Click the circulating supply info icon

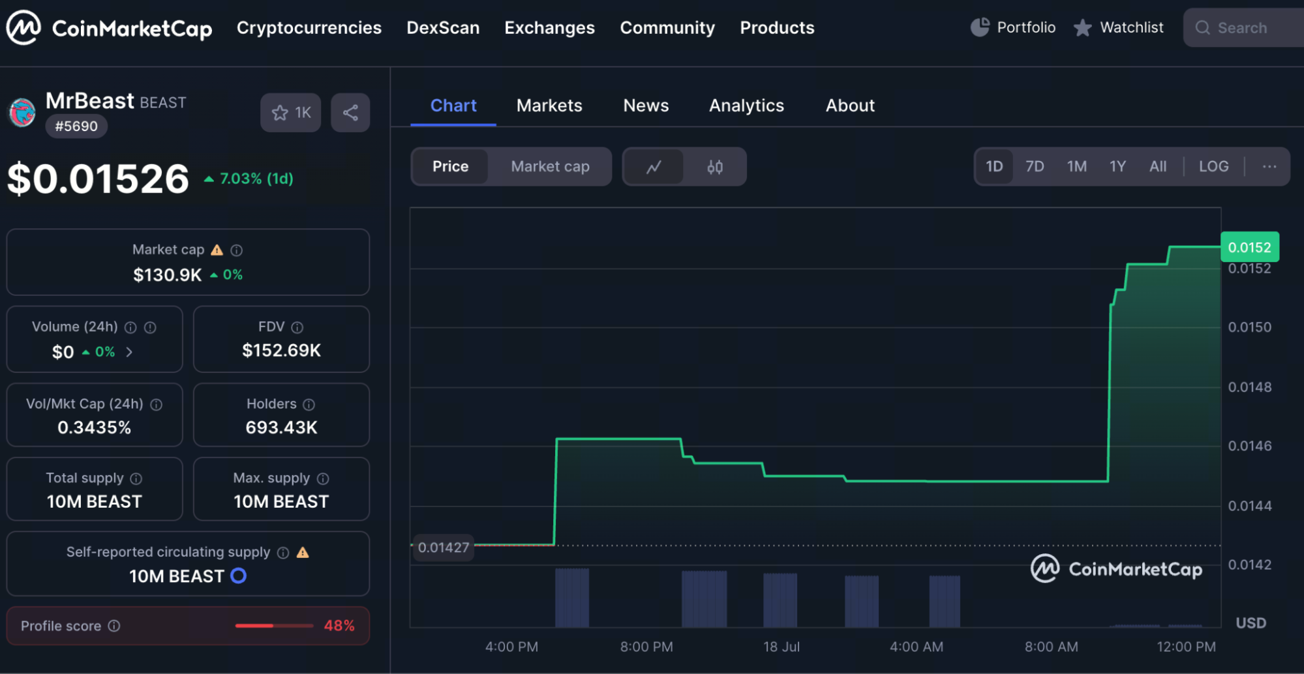pos(283,553)
